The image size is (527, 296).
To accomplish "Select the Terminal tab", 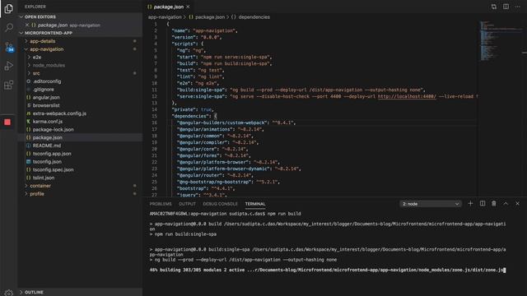I will point(255,204).
